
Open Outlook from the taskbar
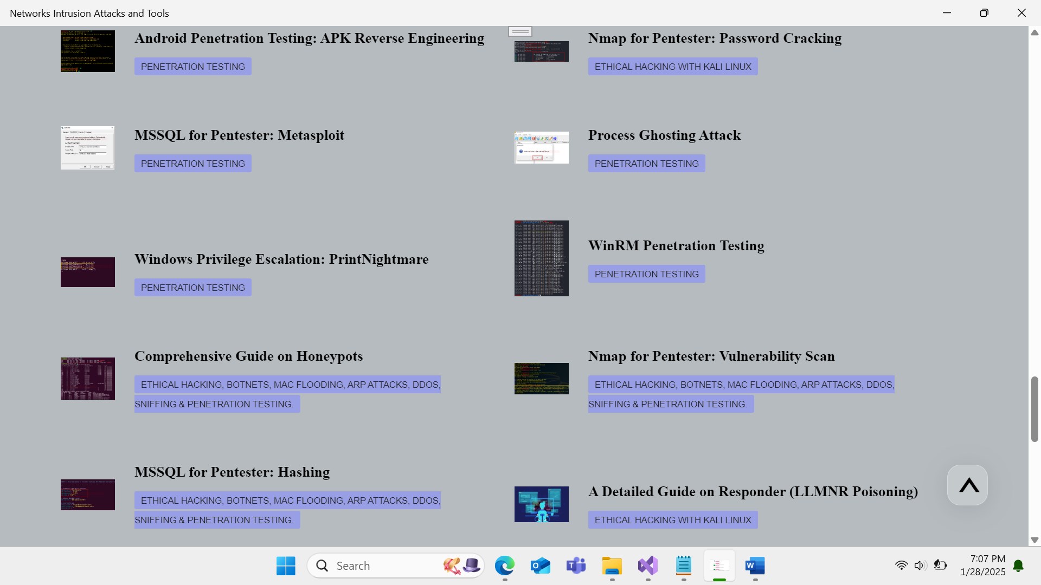pos(540,565)
